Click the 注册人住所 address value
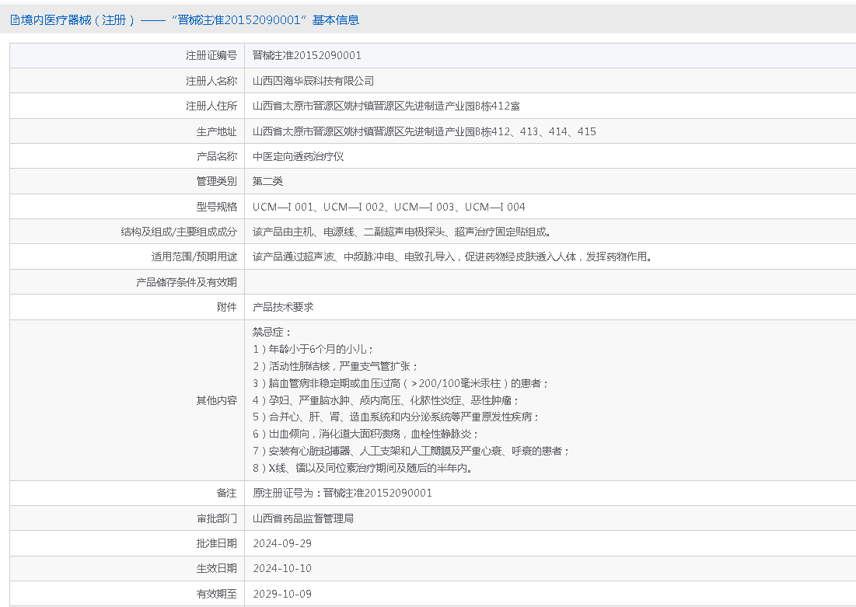Screen dimensions: 856x607 (x=386, y=106)
